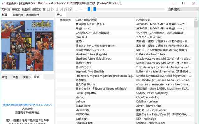Click lyrics line 大黑摩季

click(x=27, y=109)
